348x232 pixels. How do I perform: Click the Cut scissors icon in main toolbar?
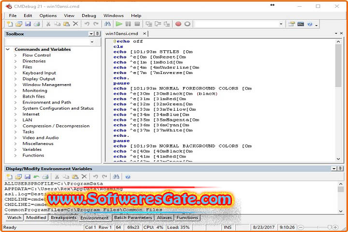tap(48, 24)
